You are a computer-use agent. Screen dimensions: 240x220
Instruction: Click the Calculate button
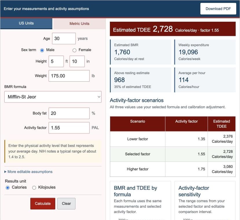43,203
